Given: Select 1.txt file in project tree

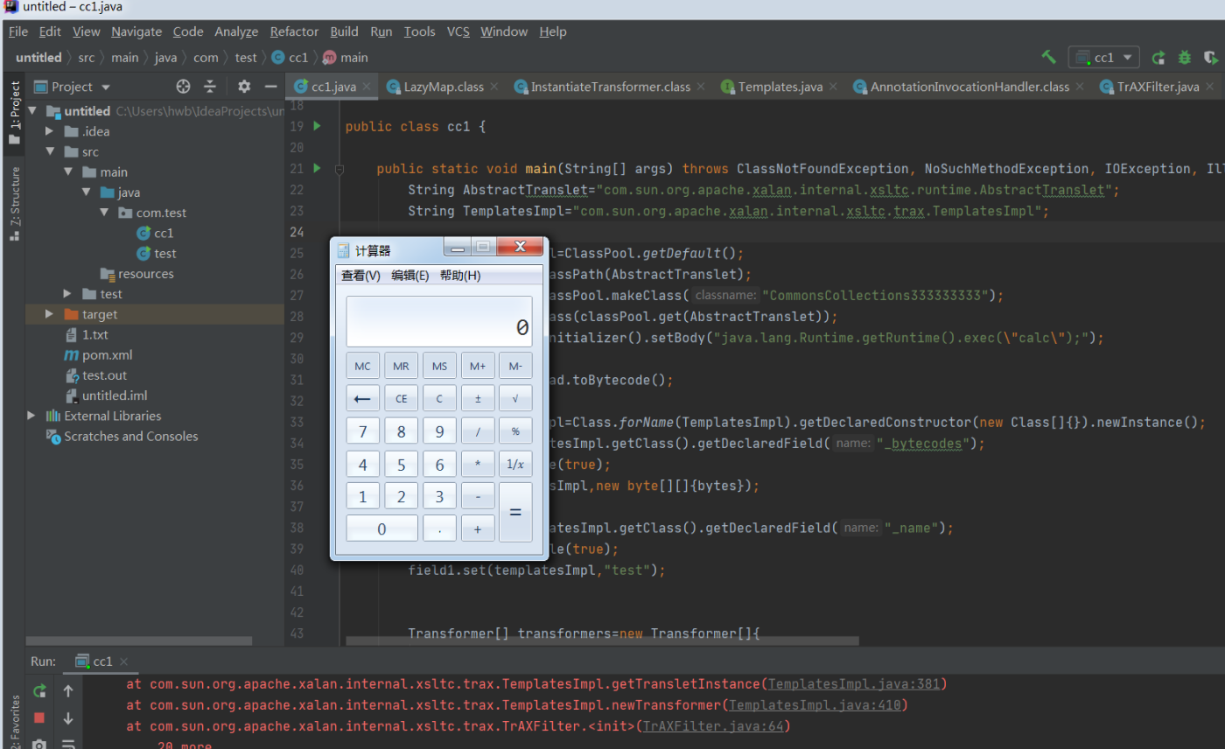Looking at the screenshot, I should coord(86,334).
